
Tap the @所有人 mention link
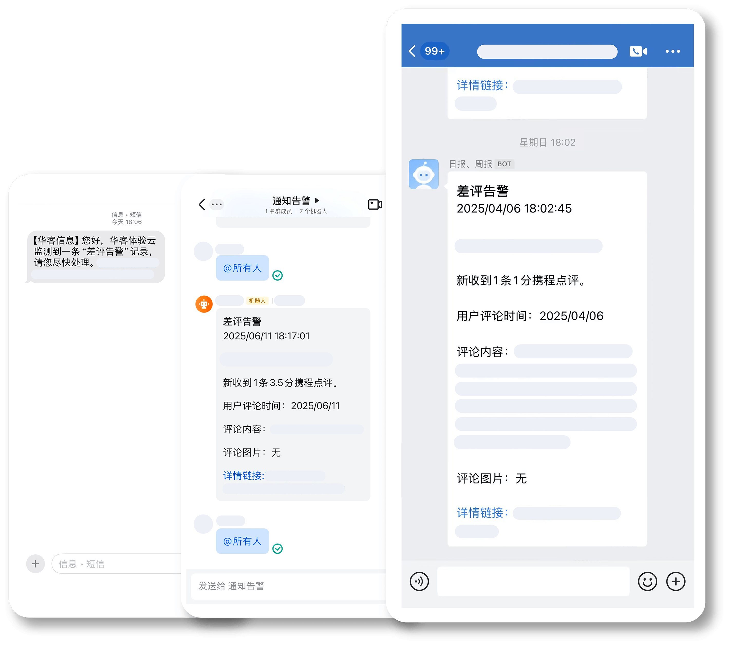pyautogui.click(x=242, y=268)
